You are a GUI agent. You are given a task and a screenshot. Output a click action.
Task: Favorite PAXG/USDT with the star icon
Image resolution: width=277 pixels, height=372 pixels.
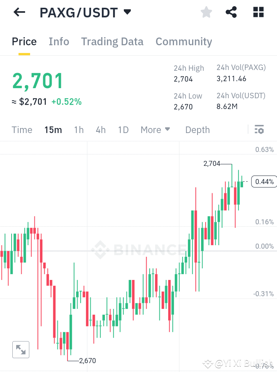(206, 12)
